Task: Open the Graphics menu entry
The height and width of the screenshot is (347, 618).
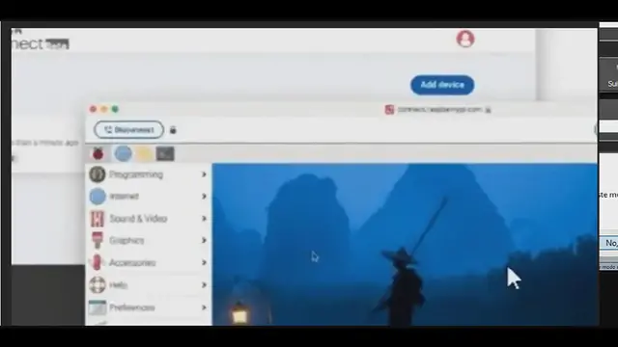Action: coord(149,240)
